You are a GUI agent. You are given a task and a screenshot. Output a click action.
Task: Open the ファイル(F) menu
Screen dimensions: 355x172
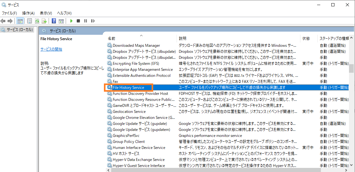[9, 13]
